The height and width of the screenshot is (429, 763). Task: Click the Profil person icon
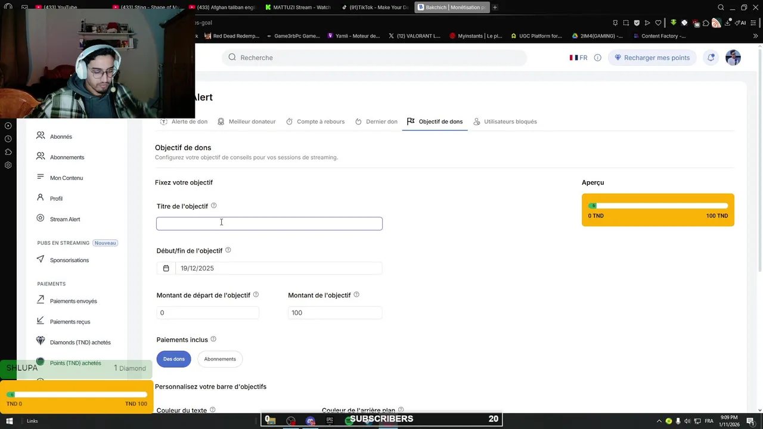pos(41,197)
